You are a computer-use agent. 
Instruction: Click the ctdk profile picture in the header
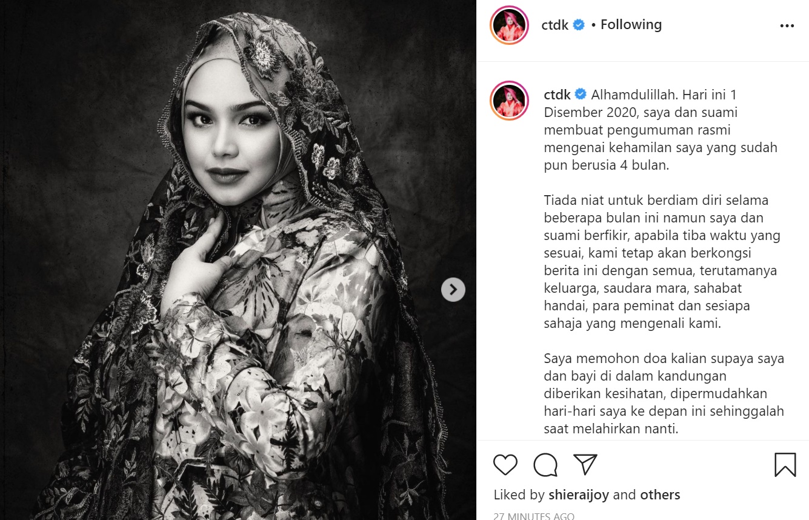(x=510, y=25)
